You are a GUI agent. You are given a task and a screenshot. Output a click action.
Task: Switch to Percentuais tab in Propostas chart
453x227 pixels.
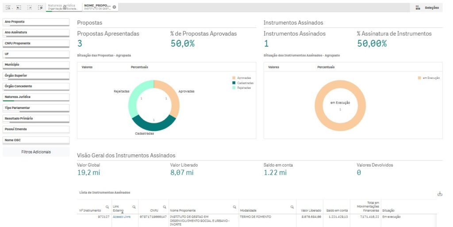[139, 67]
